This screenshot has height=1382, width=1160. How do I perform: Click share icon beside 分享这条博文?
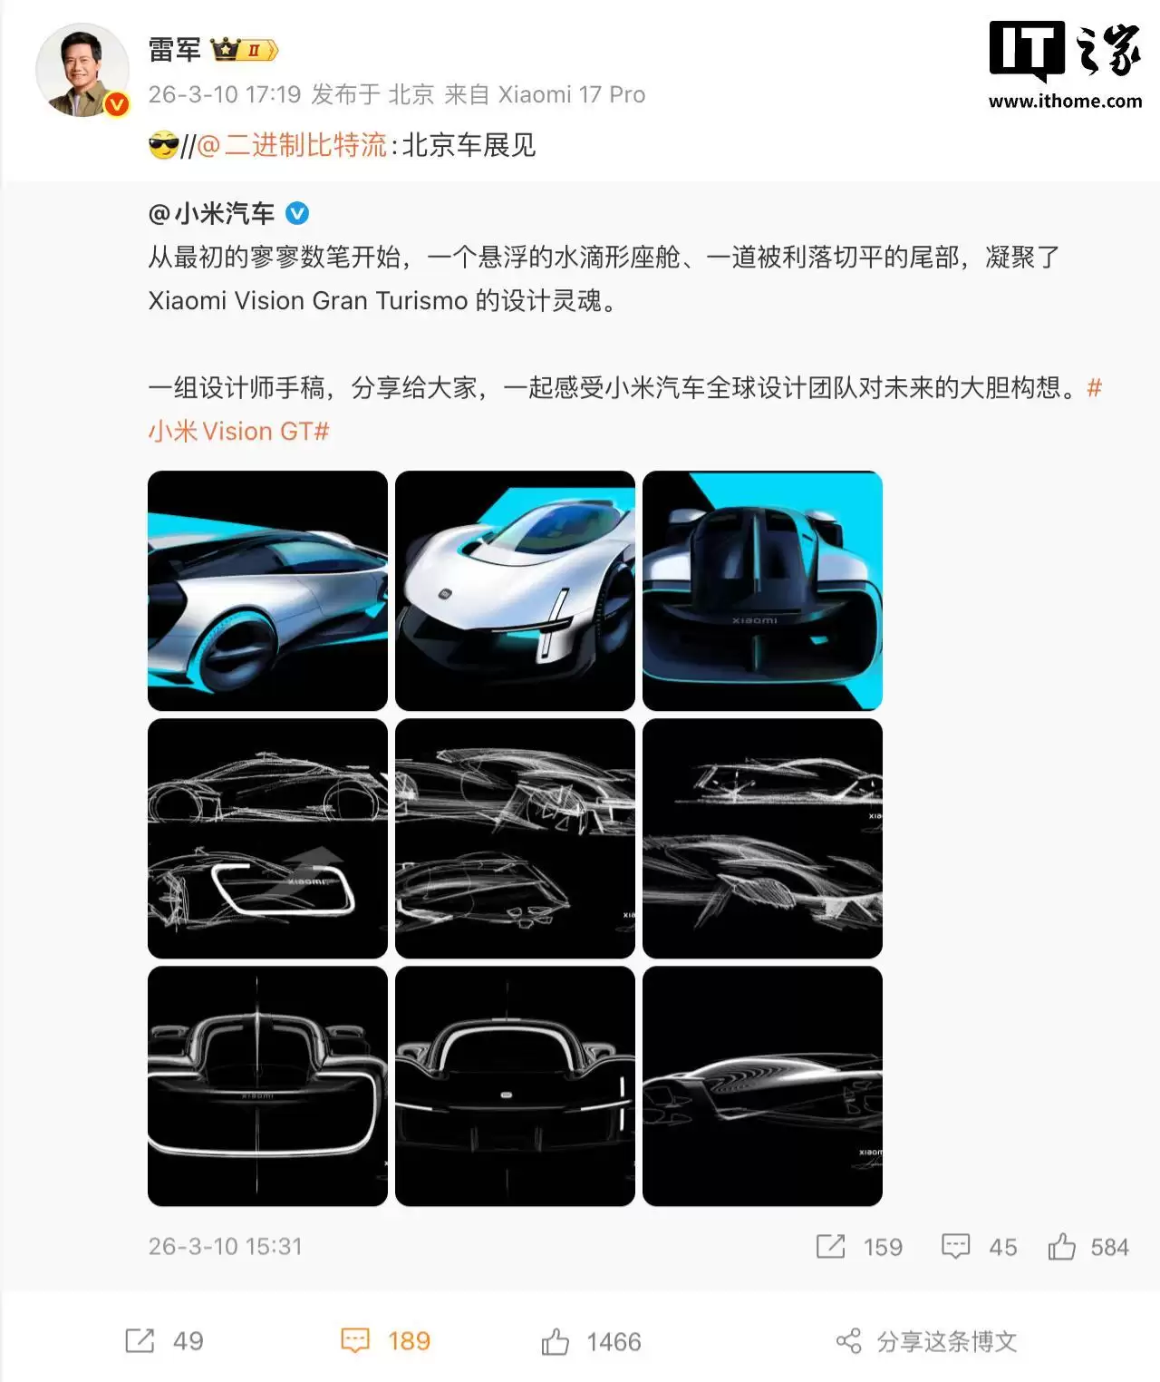pyautogui.click(x=848, y=1341)
